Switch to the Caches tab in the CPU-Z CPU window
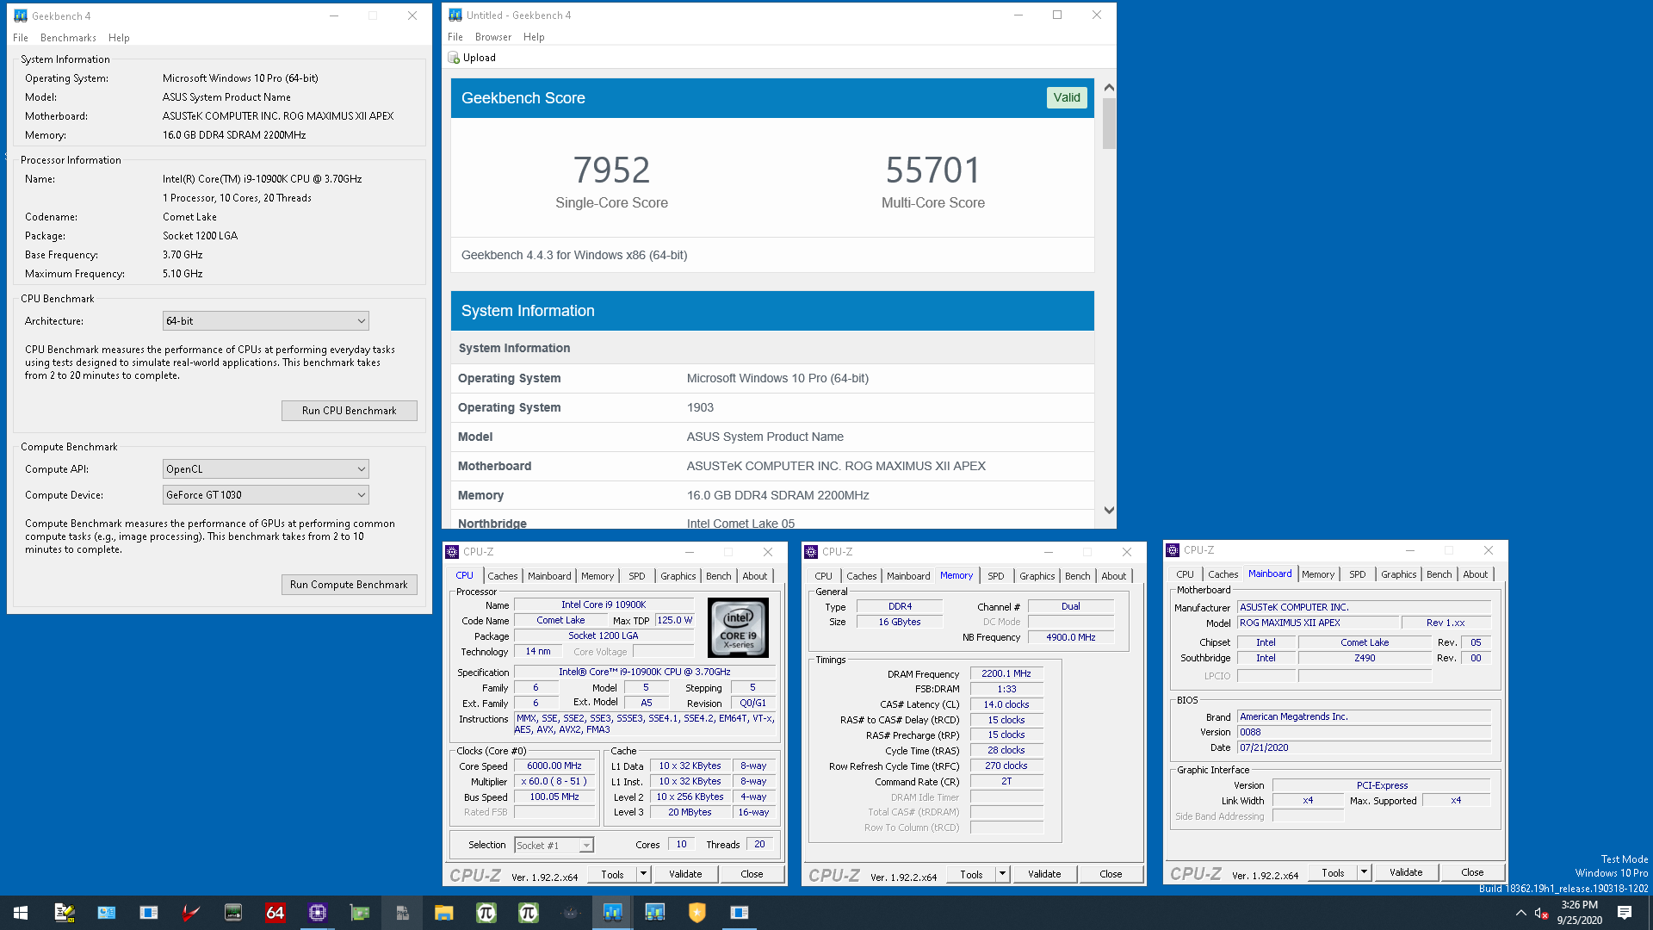This screenshot has height=930, width=1653. [x=503, y=576]
